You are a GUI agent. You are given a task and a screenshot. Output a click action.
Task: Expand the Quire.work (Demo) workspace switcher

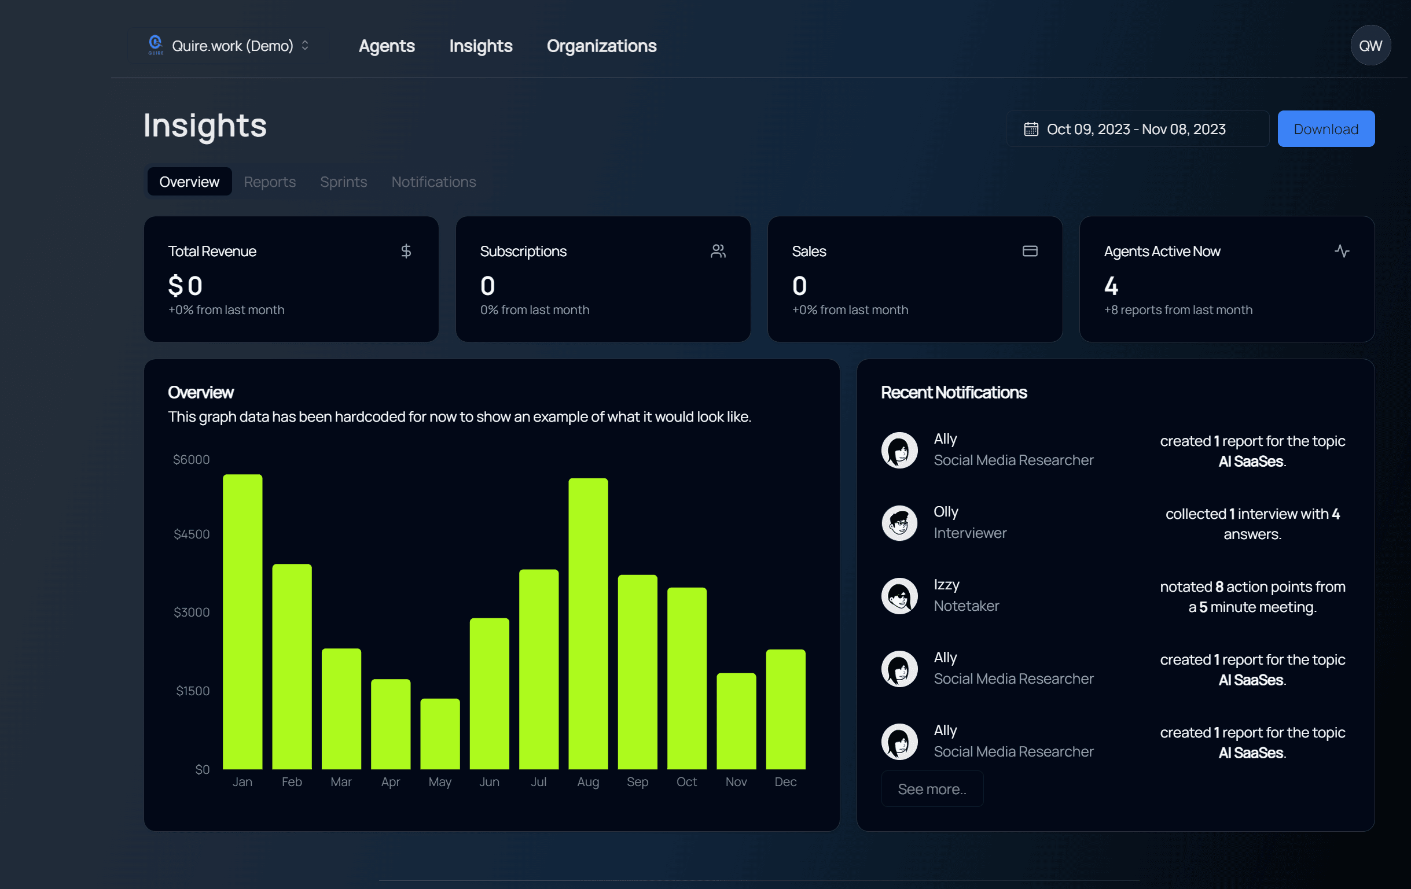tap(232, 46)
